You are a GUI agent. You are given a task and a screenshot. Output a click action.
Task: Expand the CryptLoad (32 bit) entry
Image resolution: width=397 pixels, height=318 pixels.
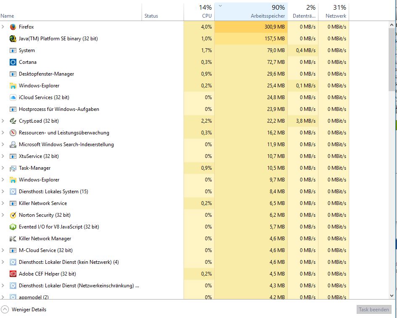click(3, 121)
